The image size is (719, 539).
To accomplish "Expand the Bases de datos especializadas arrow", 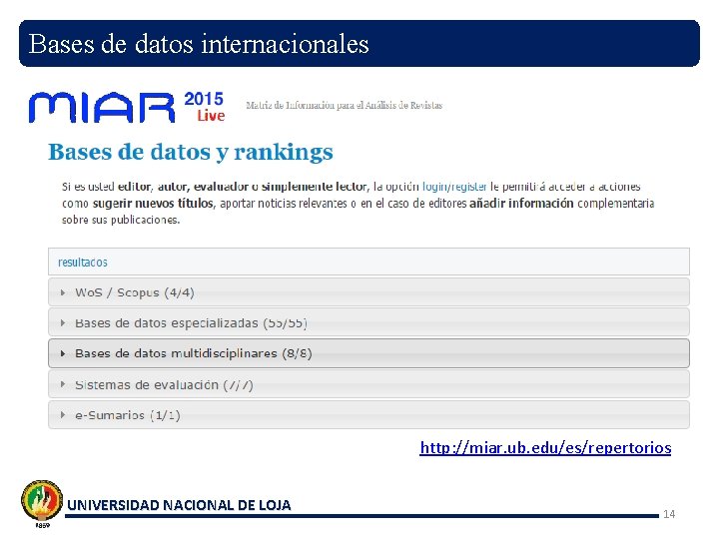I will click(x=63, y=323).
